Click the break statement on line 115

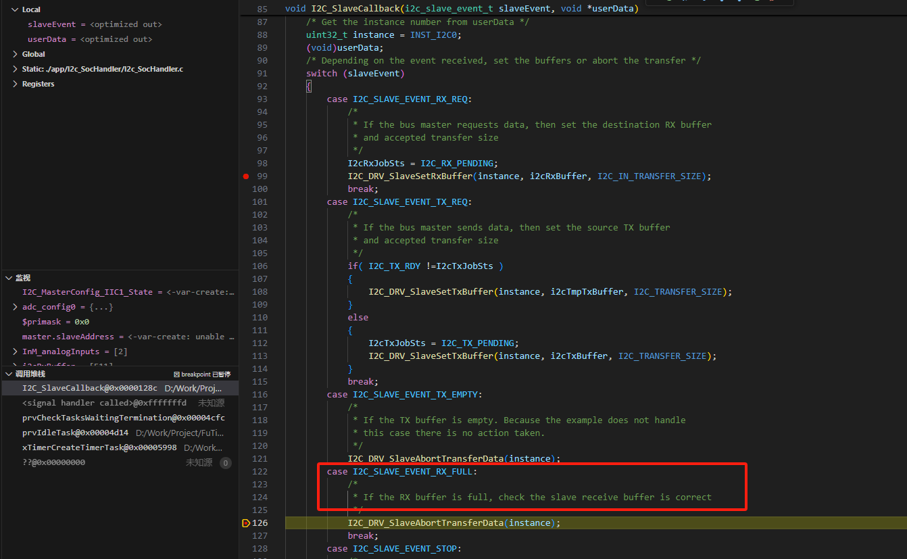[364, 381]
